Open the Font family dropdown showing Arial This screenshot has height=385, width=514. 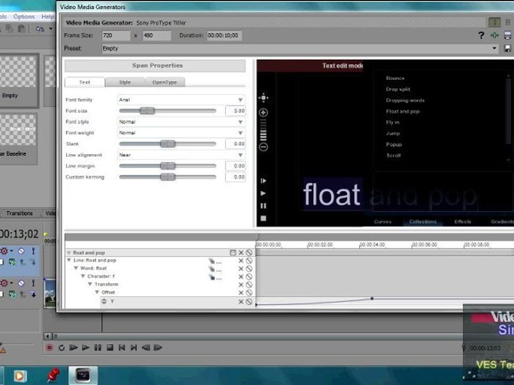click(x=181, y=99)
